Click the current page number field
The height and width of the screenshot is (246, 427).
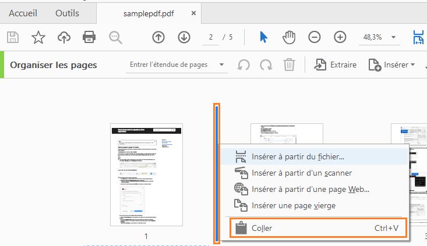pos(211,37)
